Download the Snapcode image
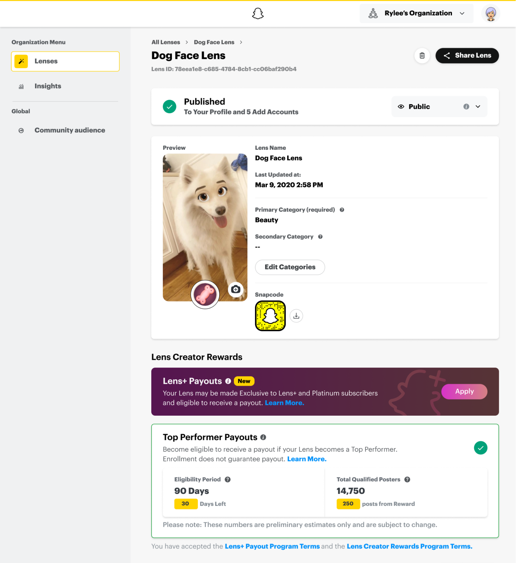This screenshot has width=516, height=563. tap(296, 316)
